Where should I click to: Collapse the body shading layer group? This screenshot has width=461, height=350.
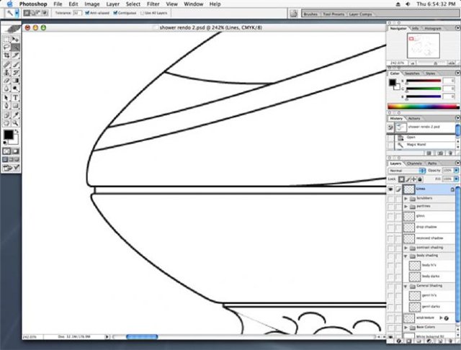click(406, 256)
